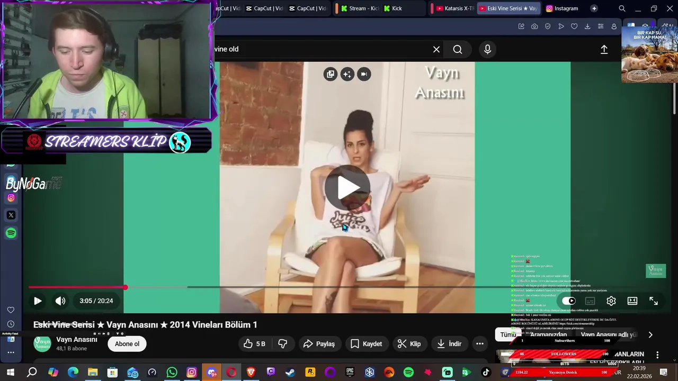Viewport: 678px width, 381px height.
Task: Download with the İndir button
Action: tap(448, 344)
